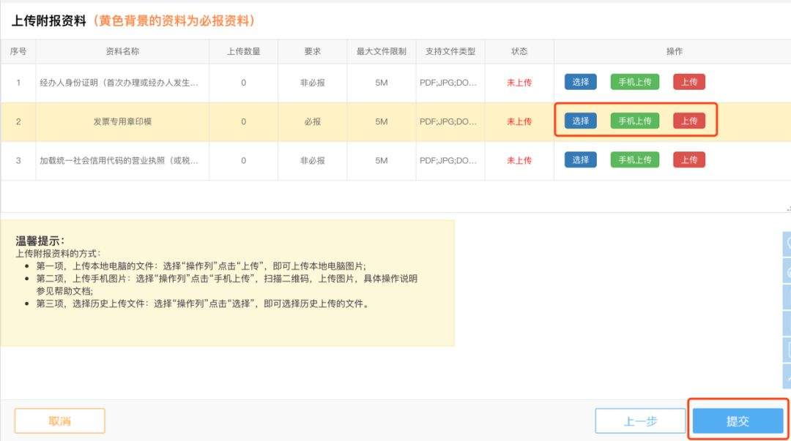Click 手机上传 for the 经办人身份证明 row
This screenshot has width=791, height=441.
(x=634, y=82)
